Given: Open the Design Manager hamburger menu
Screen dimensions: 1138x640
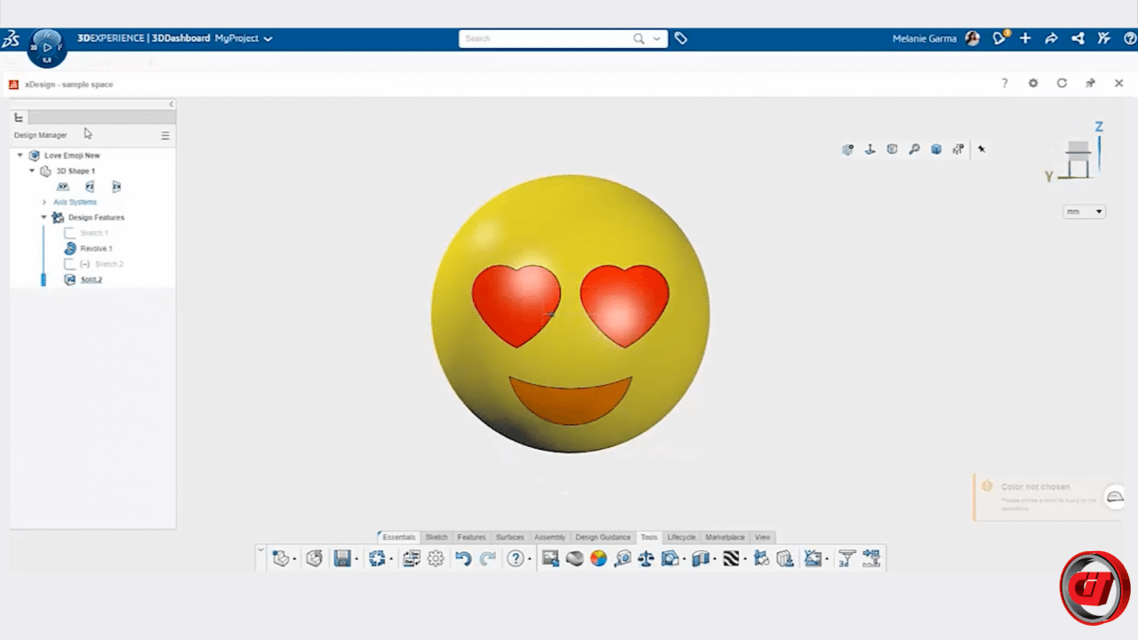Looking at the screenshot, I should pos(164,136).
